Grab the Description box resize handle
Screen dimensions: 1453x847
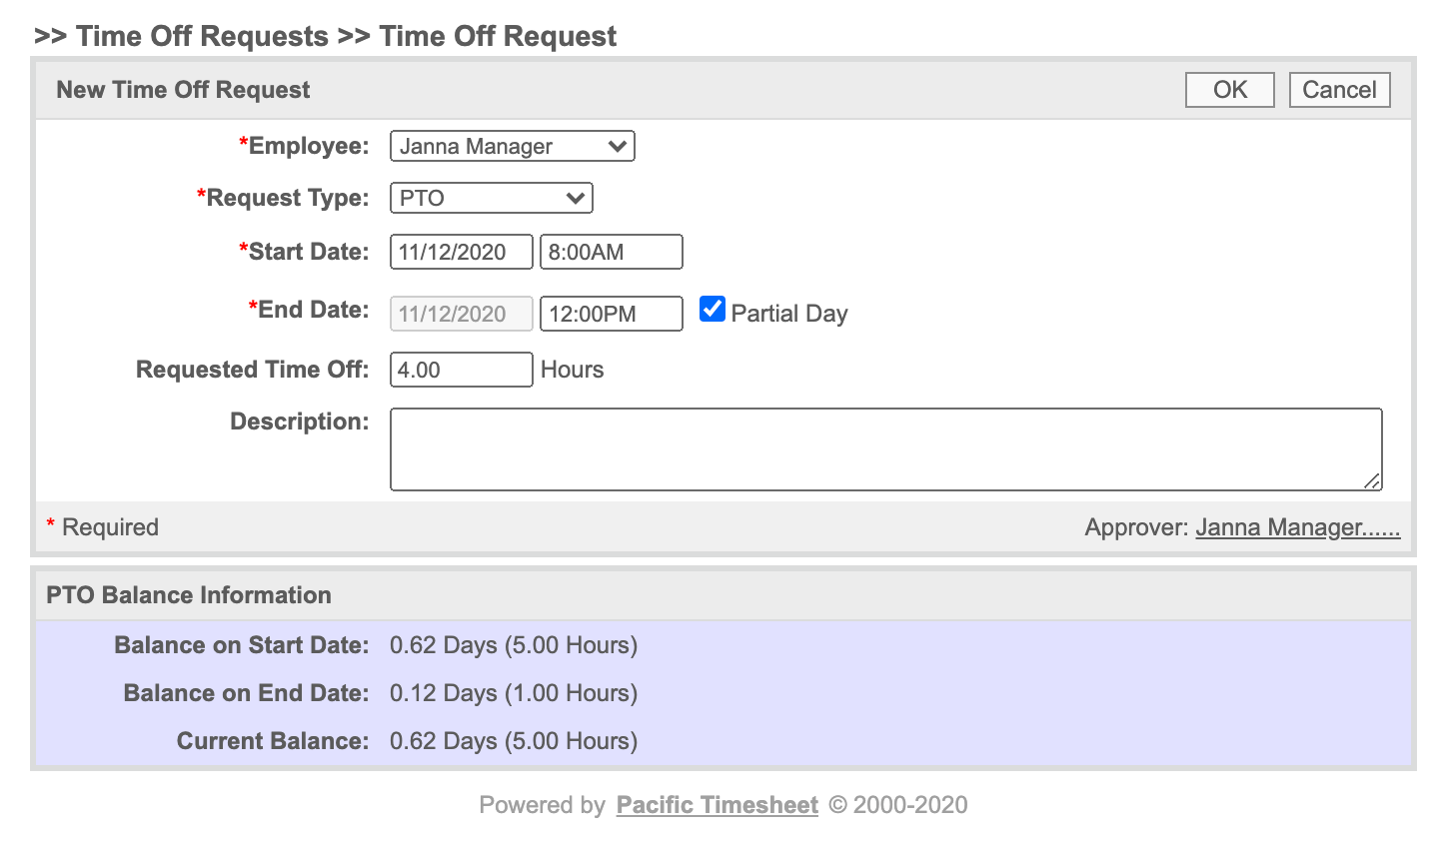click(x=1372, y=480)
